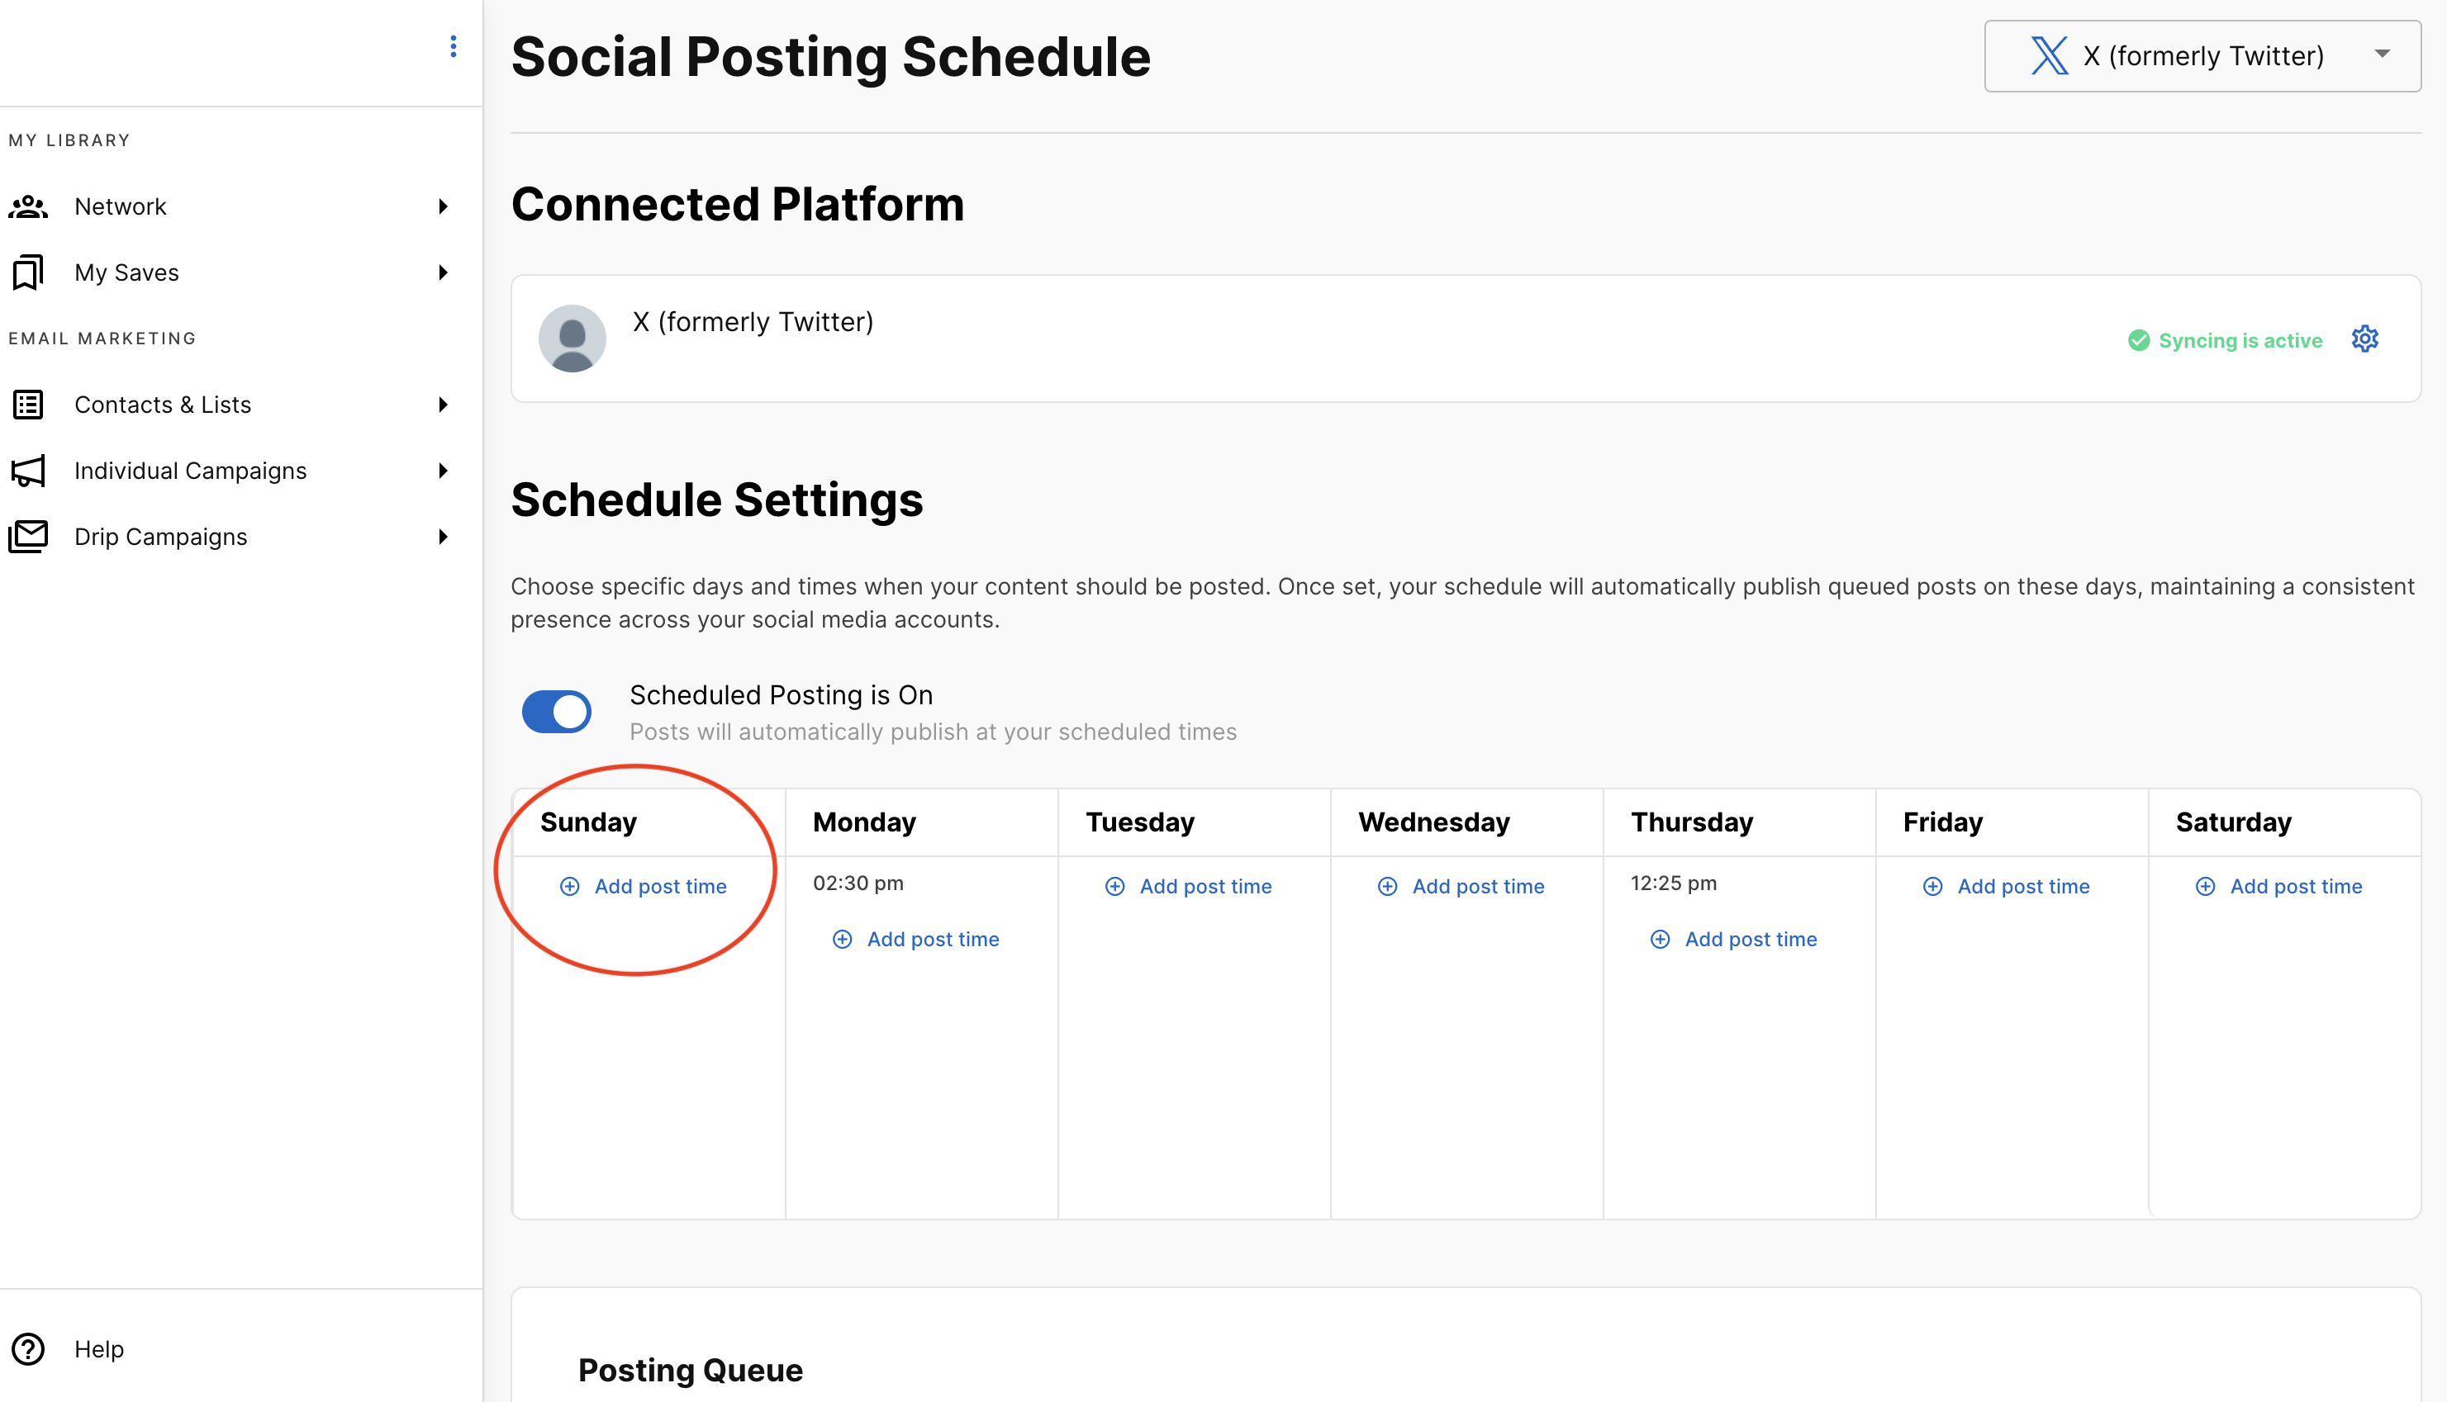
Task: Open the Help link in sidebar
Action: pos(99,1349)
